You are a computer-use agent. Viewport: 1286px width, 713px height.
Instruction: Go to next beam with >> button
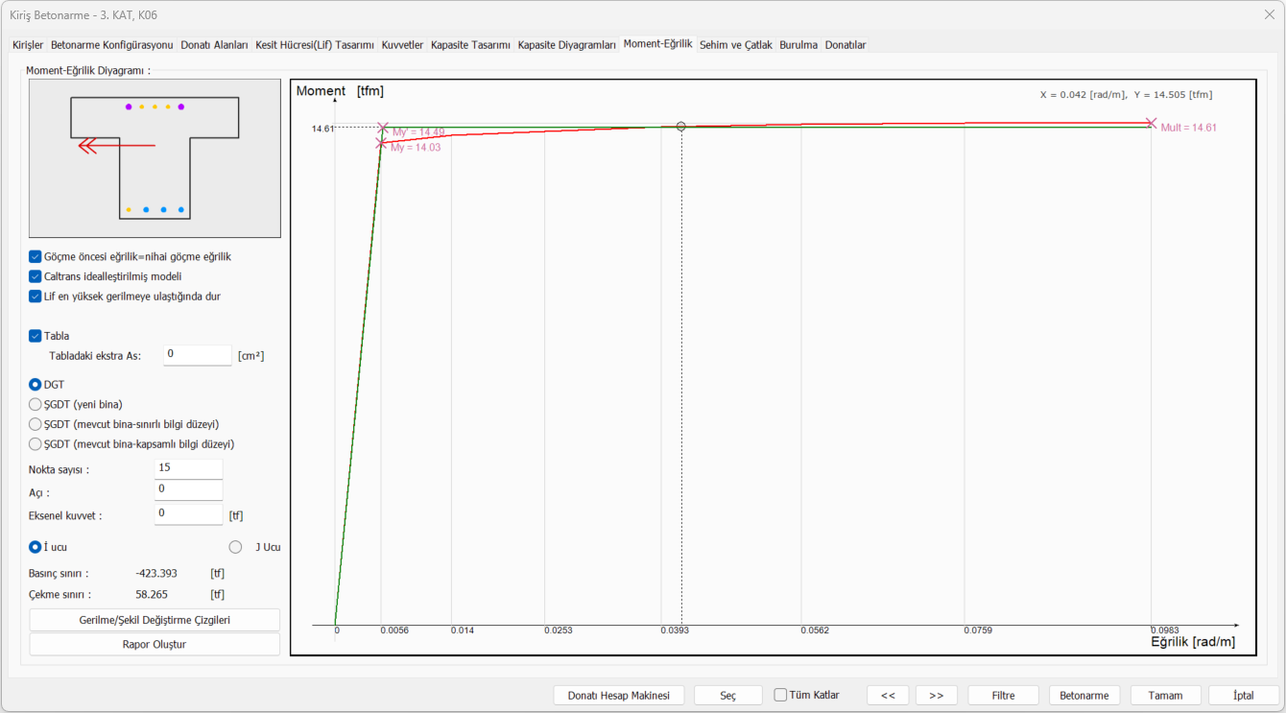tap(936, 696)
